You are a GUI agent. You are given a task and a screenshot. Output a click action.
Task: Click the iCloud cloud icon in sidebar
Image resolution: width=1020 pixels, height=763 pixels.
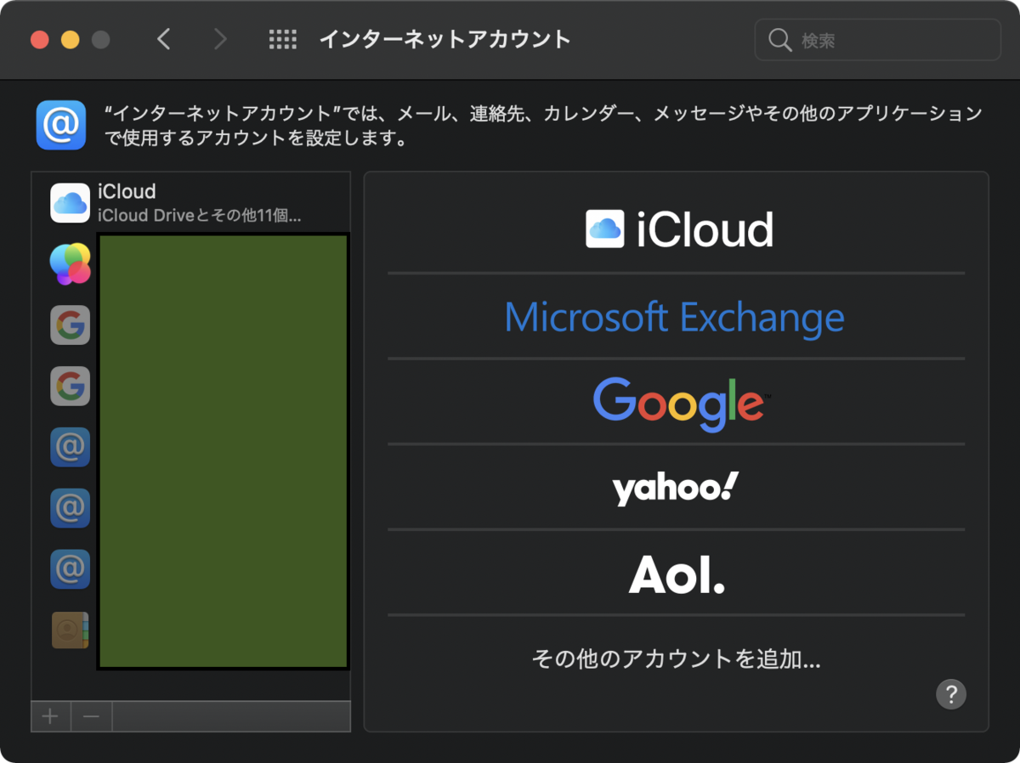pos(71,203)
